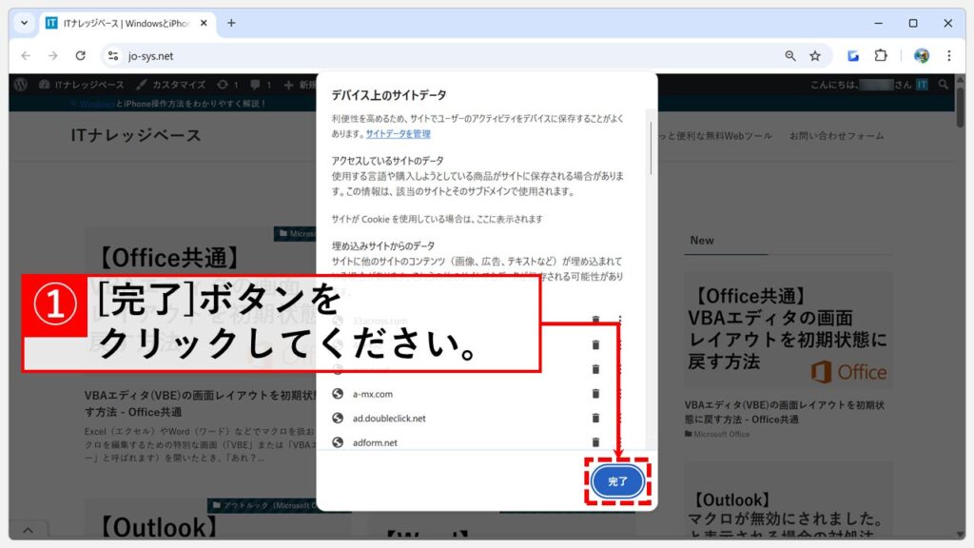
Task: Open the tab search dropdown arrow
Action: point(24,23)
